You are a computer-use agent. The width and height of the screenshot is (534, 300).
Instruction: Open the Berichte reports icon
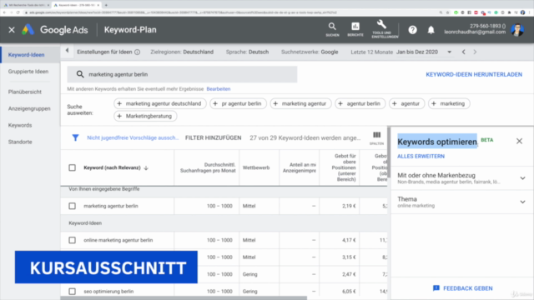[x=355, y=30]
